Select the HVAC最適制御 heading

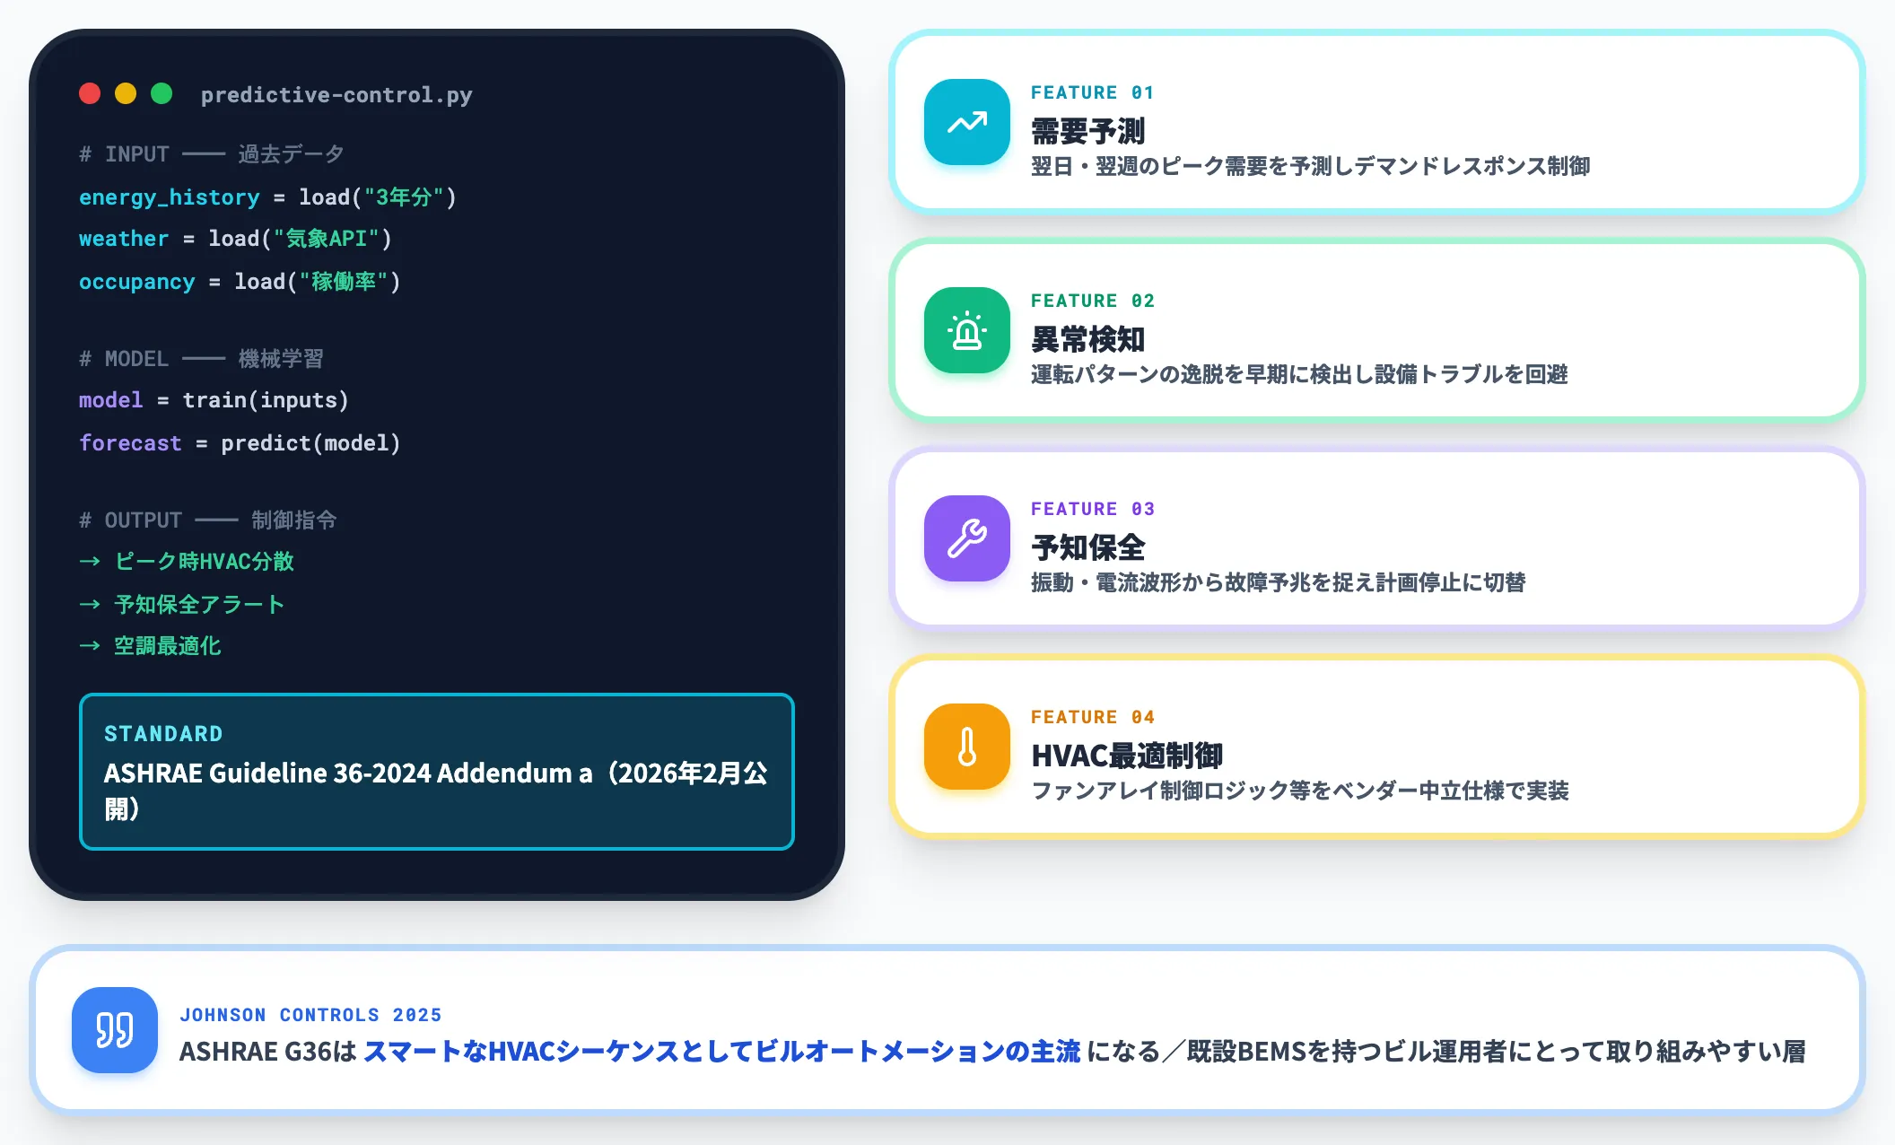[x=1127, y=756]
